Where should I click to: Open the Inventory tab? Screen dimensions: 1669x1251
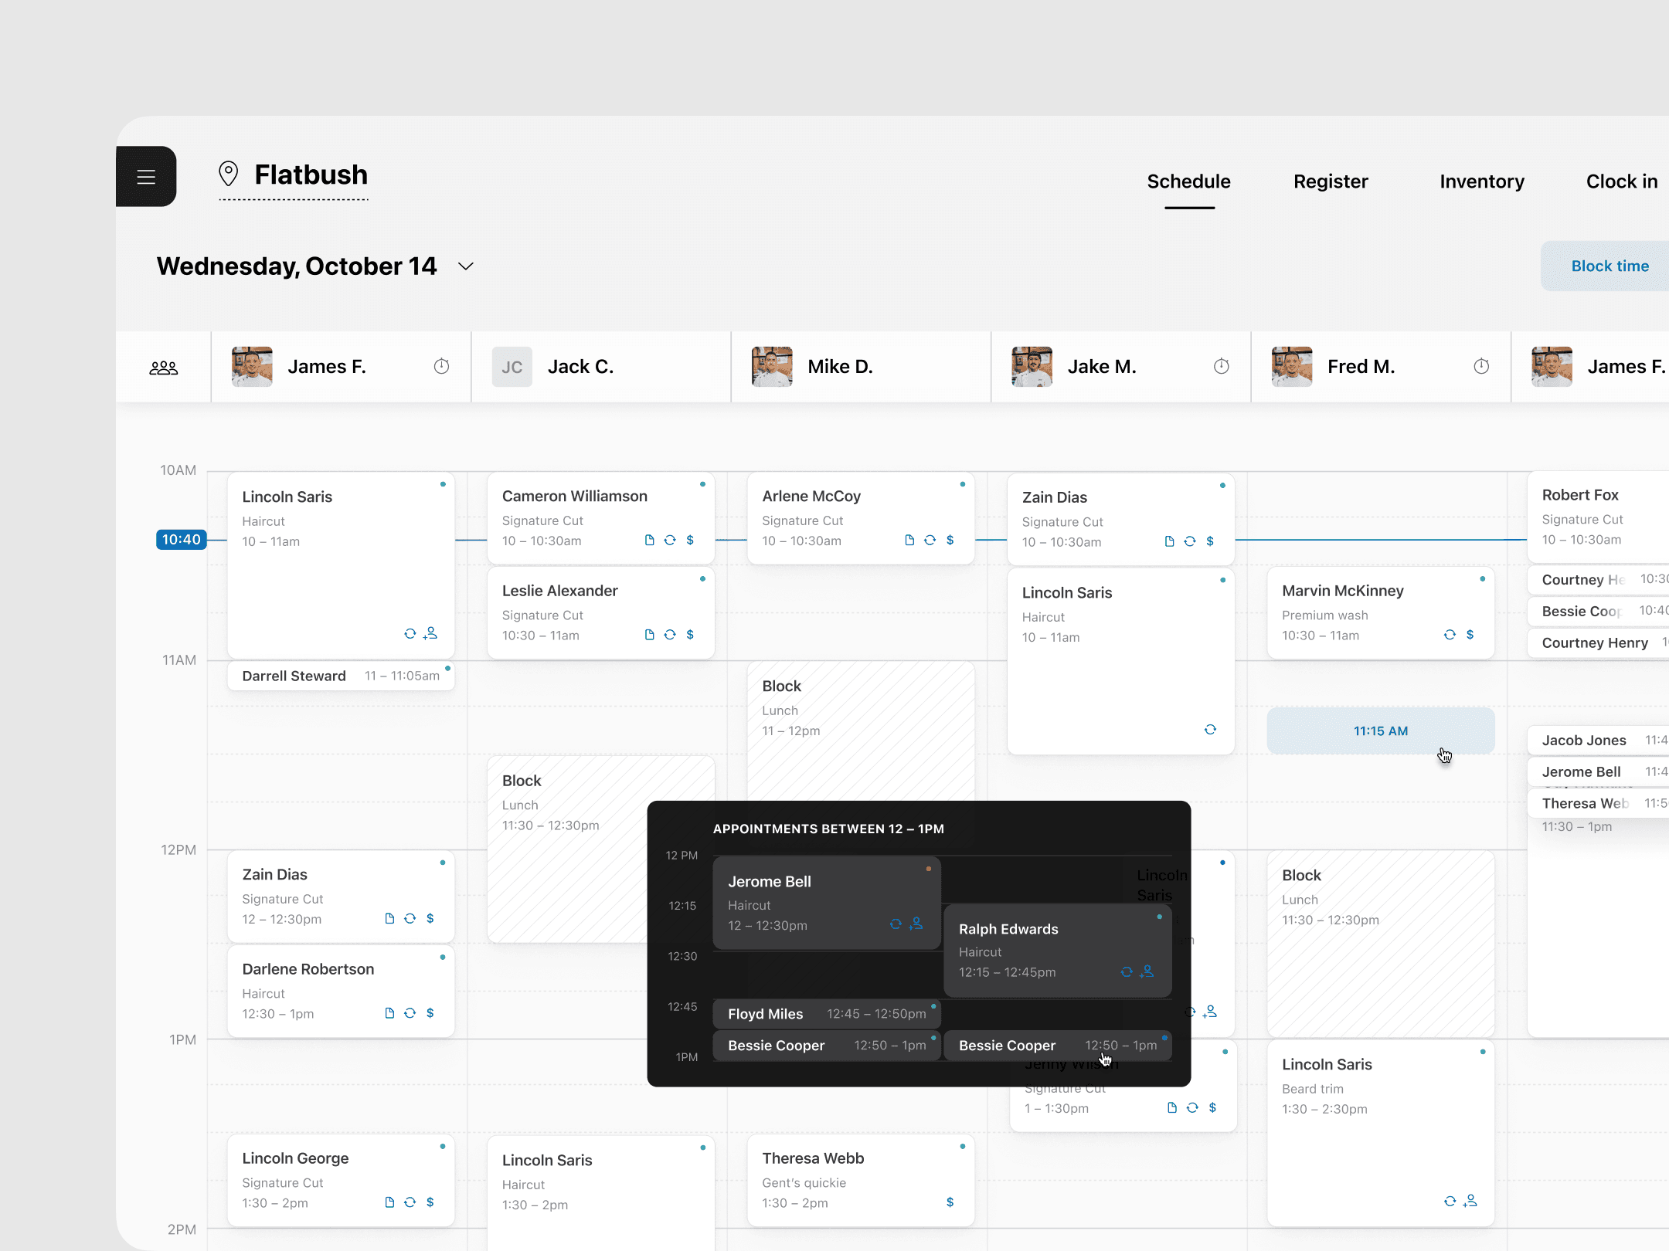[x=1481, y=182]
